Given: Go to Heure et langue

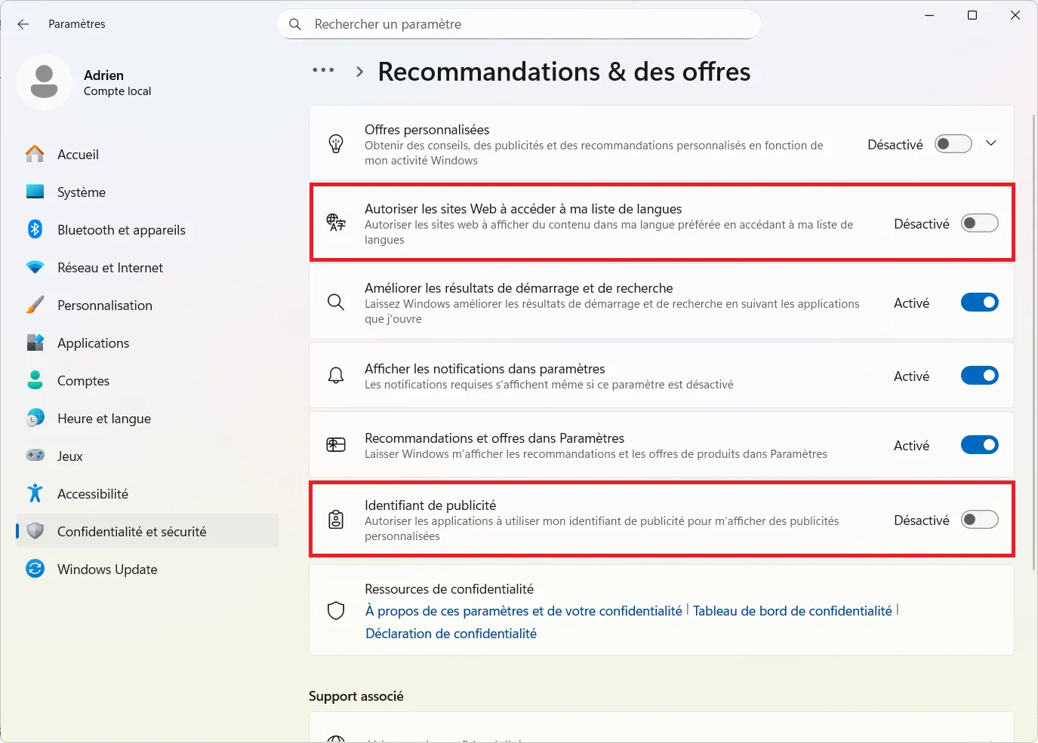Looking at the screenshot, I should (x=147, y=418).
